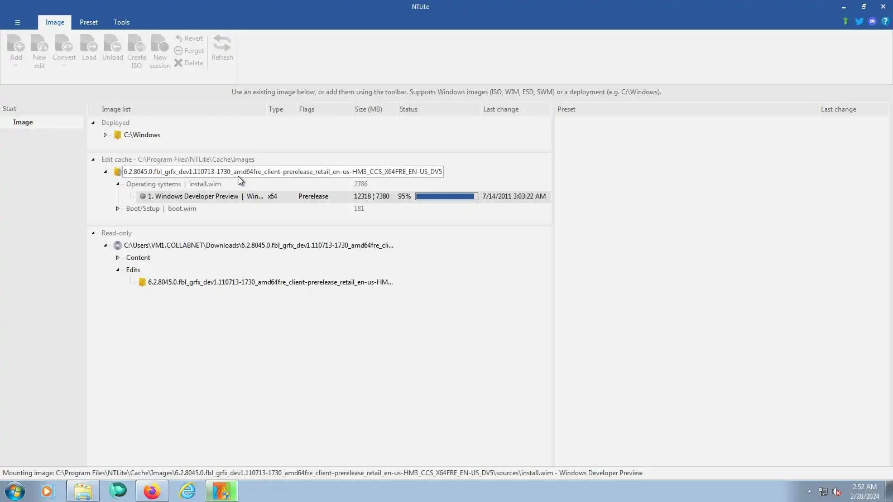Click the 7/14/2011 3:03:22 AM date
The height and width of the screenshot is (502, 893).
click(514, 196)
